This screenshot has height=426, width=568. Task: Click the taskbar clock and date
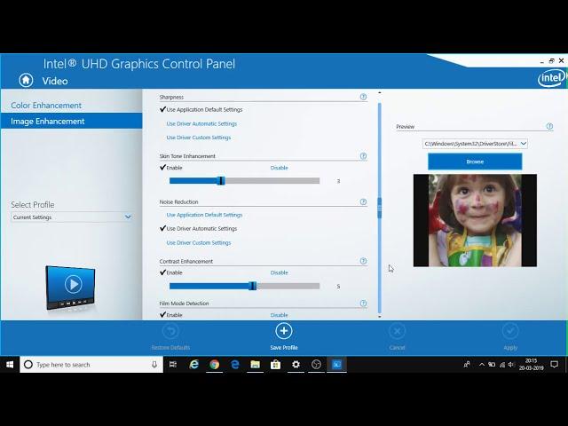click(x=531, y=365)
